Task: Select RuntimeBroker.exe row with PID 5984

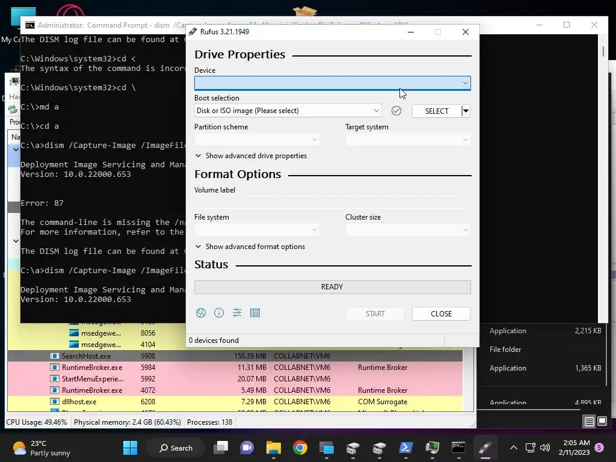Action: click(x=235, y=368)
